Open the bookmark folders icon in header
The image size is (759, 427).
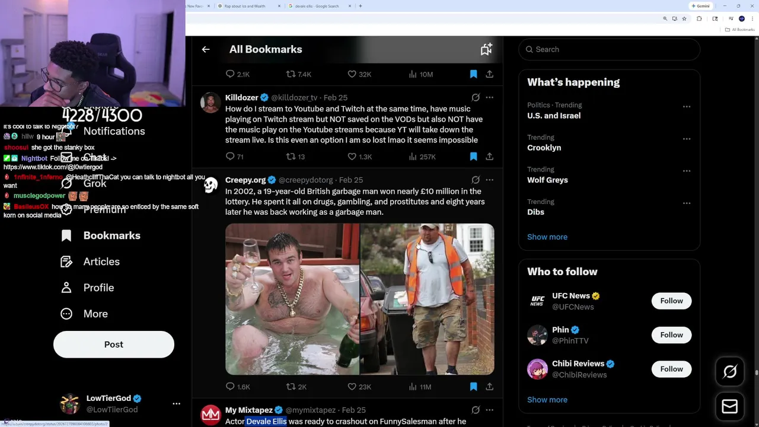pos(486,49)
